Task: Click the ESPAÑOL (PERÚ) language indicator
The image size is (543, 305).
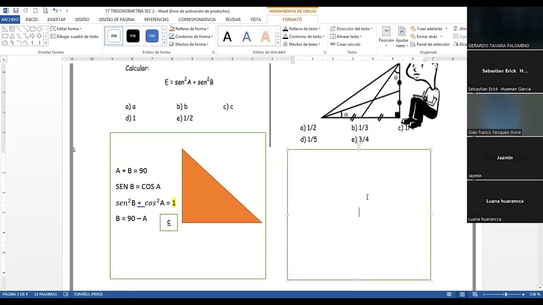Action: click(x=88, y=294)
